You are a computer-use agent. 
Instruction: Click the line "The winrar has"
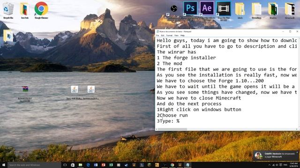(176, 52)
